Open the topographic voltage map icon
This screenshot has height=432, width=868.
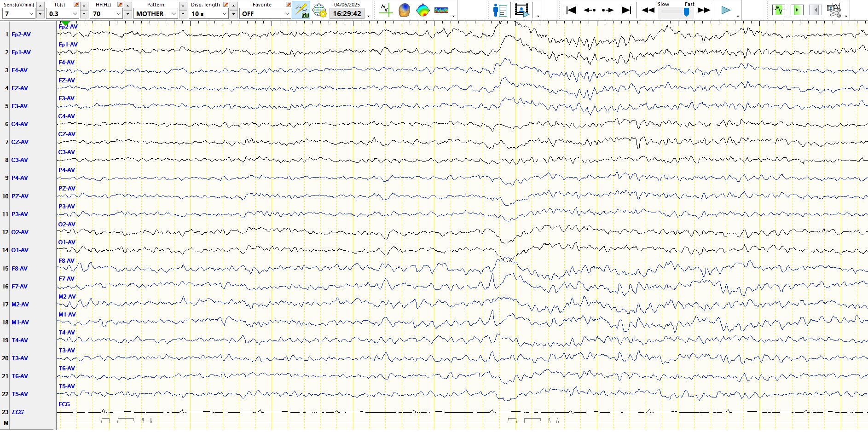tap(422, 10)
